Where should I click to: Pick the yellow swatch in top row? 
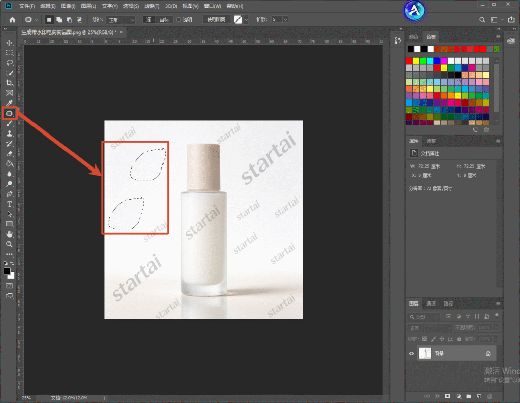(x=416, y=60)
